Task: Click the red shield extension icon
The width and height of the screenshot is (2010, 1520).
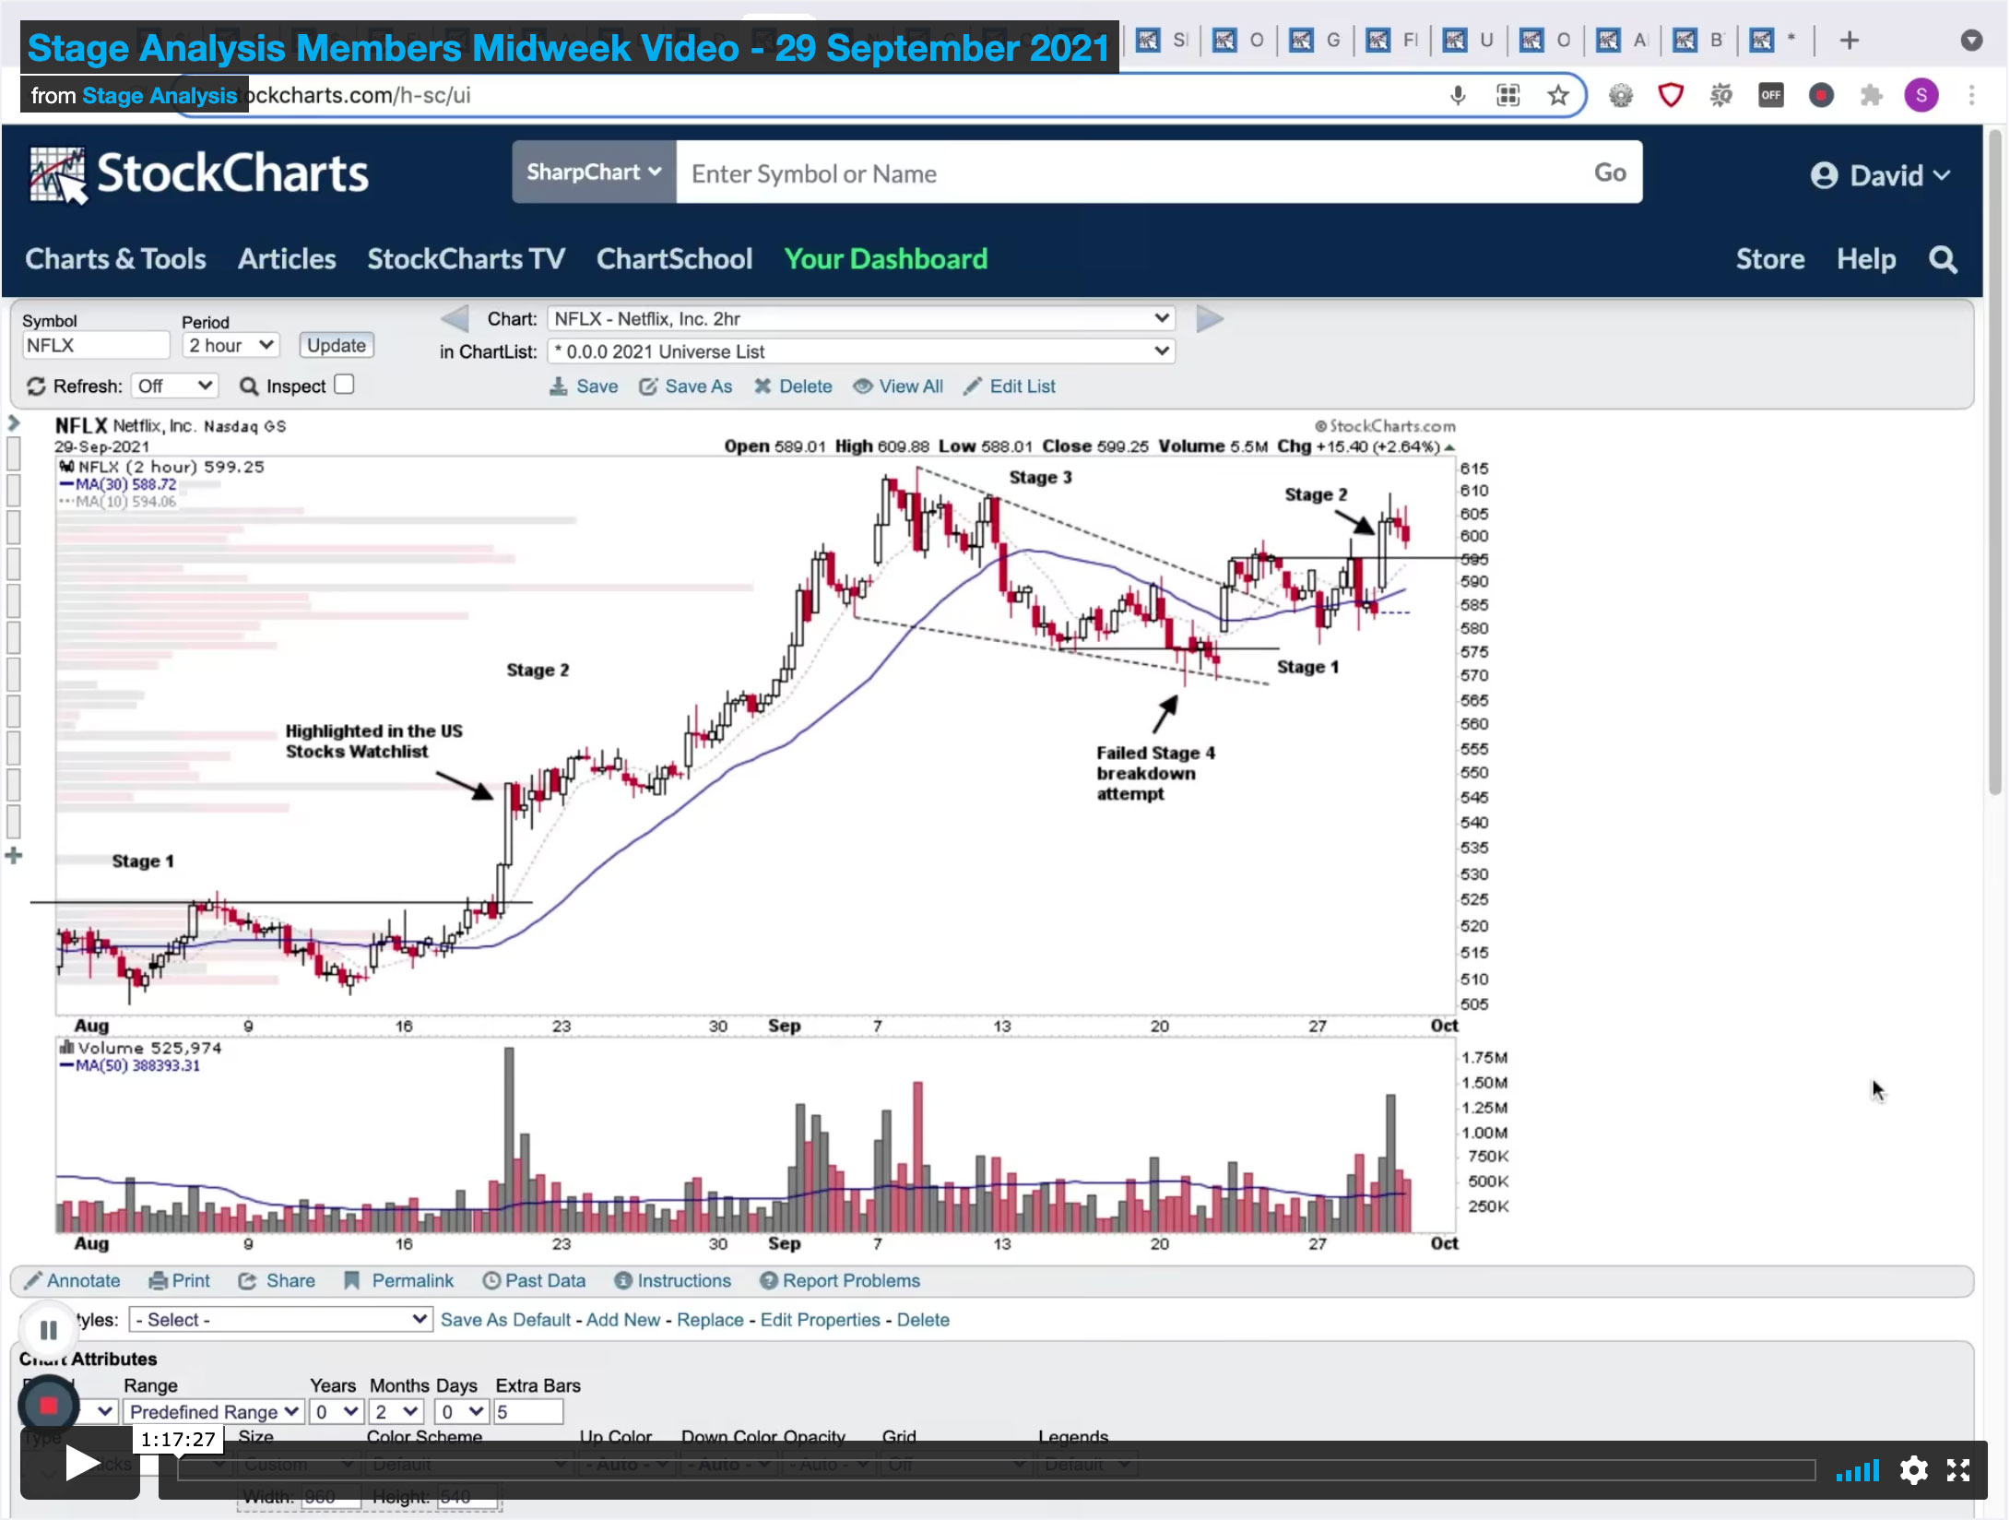Action: 1671,95
